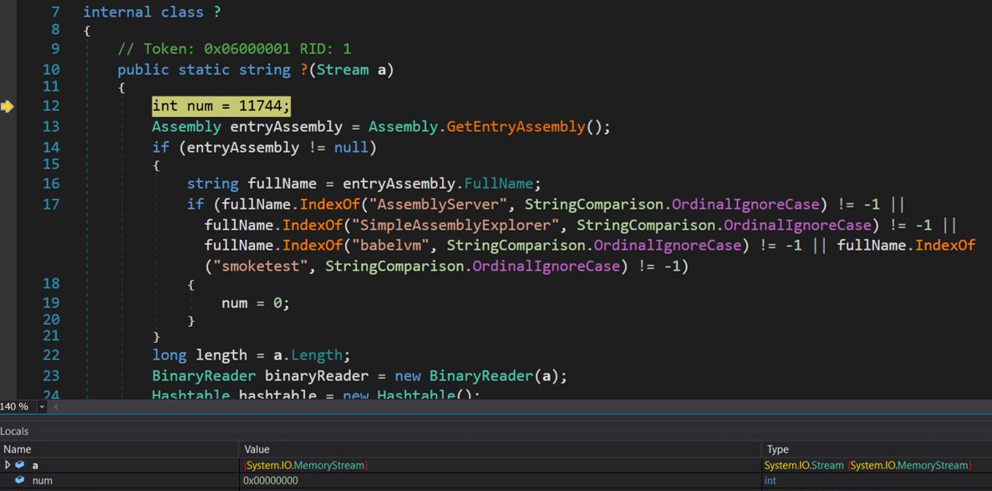Click the yellow current-execution arrow in the margin
The image size is (992, 491).
pos(7,106)
